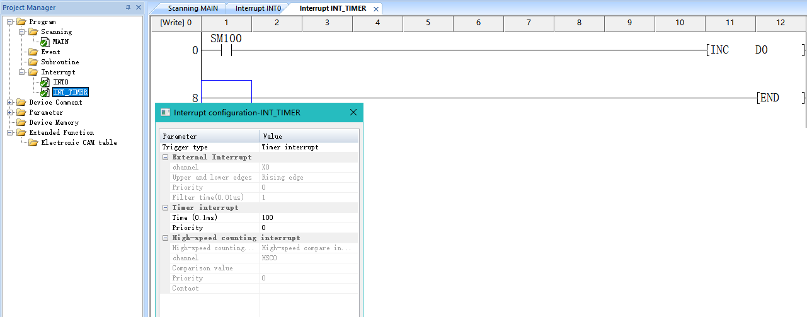Collapse the Timer interrupt property group
The height and width of the screenshot is (317, 807).
(165, 207)
